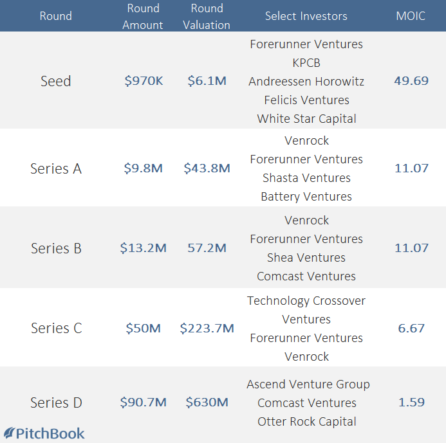Click the 6.67 MOIC value
This screenshot has height=443, width=446.
411,328
